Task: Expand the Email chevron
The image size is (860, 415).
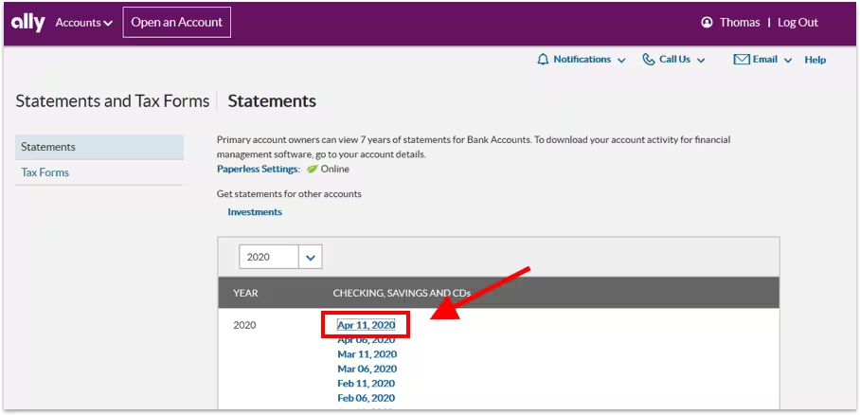Action: tap(788, 61)
